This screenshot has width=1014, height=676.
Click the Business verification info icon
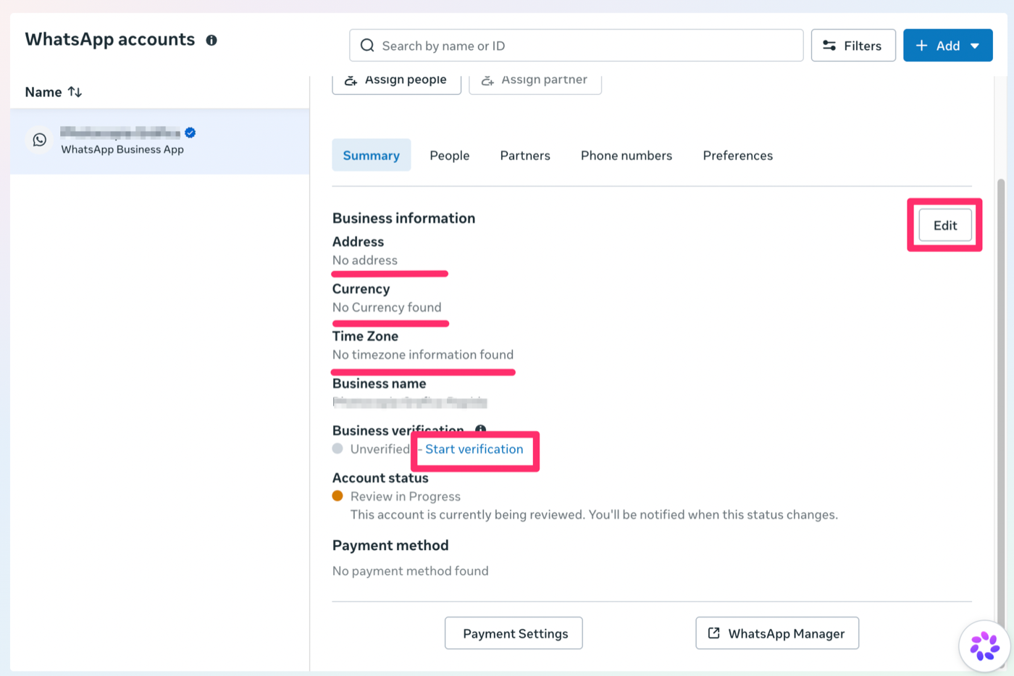[480, 430]
